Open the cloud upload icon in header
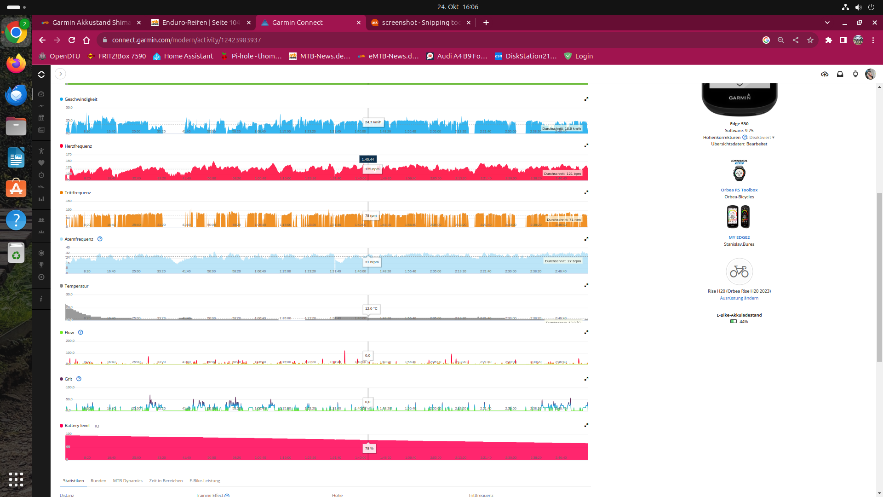 [x=825, y=74]
